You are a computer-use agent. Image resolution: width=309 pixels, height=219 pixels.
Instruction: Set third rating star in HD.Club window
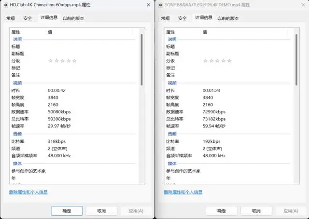[62, 61]
